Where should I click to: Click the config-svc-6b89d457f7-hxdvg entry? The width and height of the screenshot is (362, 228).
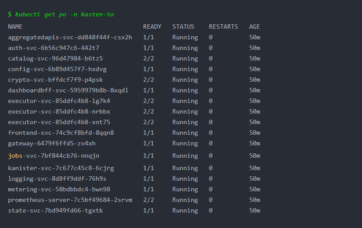point(57,69)
